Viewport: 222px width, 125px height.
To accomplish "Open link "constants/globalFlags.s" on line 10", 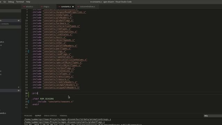I will (58, 20).
